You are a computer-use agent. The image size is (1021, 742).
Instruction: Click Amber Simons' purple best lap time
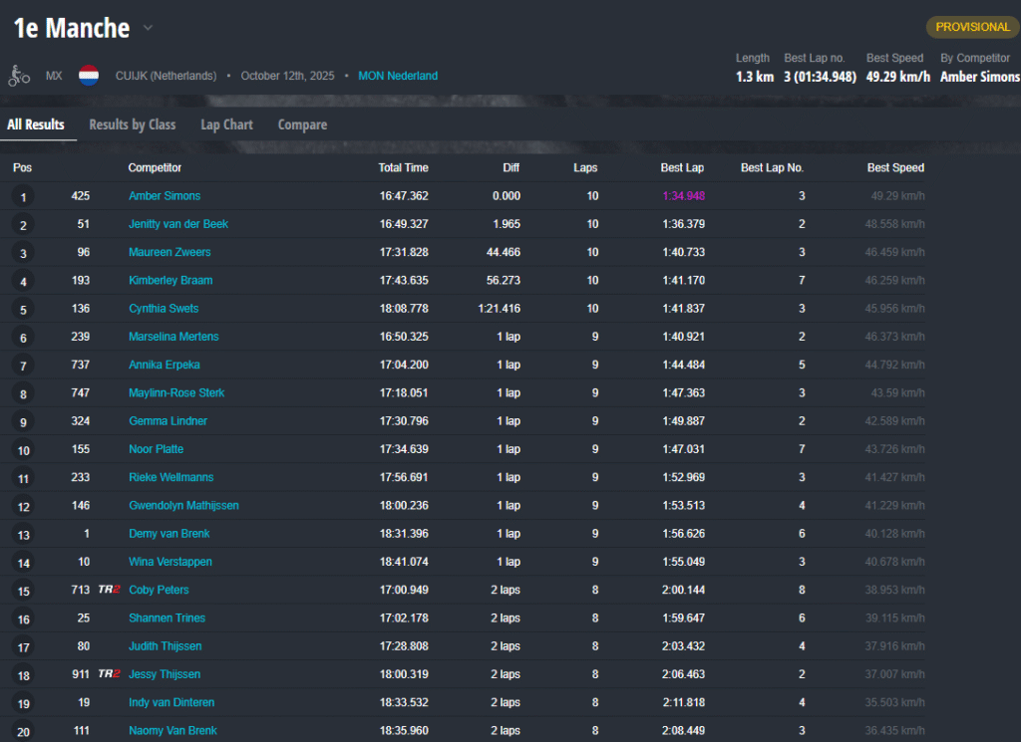click(683, 196)
